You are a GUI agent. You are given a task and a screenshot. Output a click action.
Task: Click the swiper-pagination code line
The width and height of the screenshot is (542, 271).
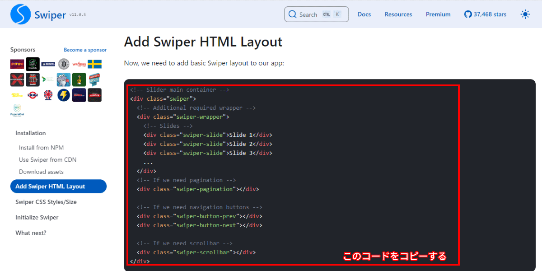(198, 189)
